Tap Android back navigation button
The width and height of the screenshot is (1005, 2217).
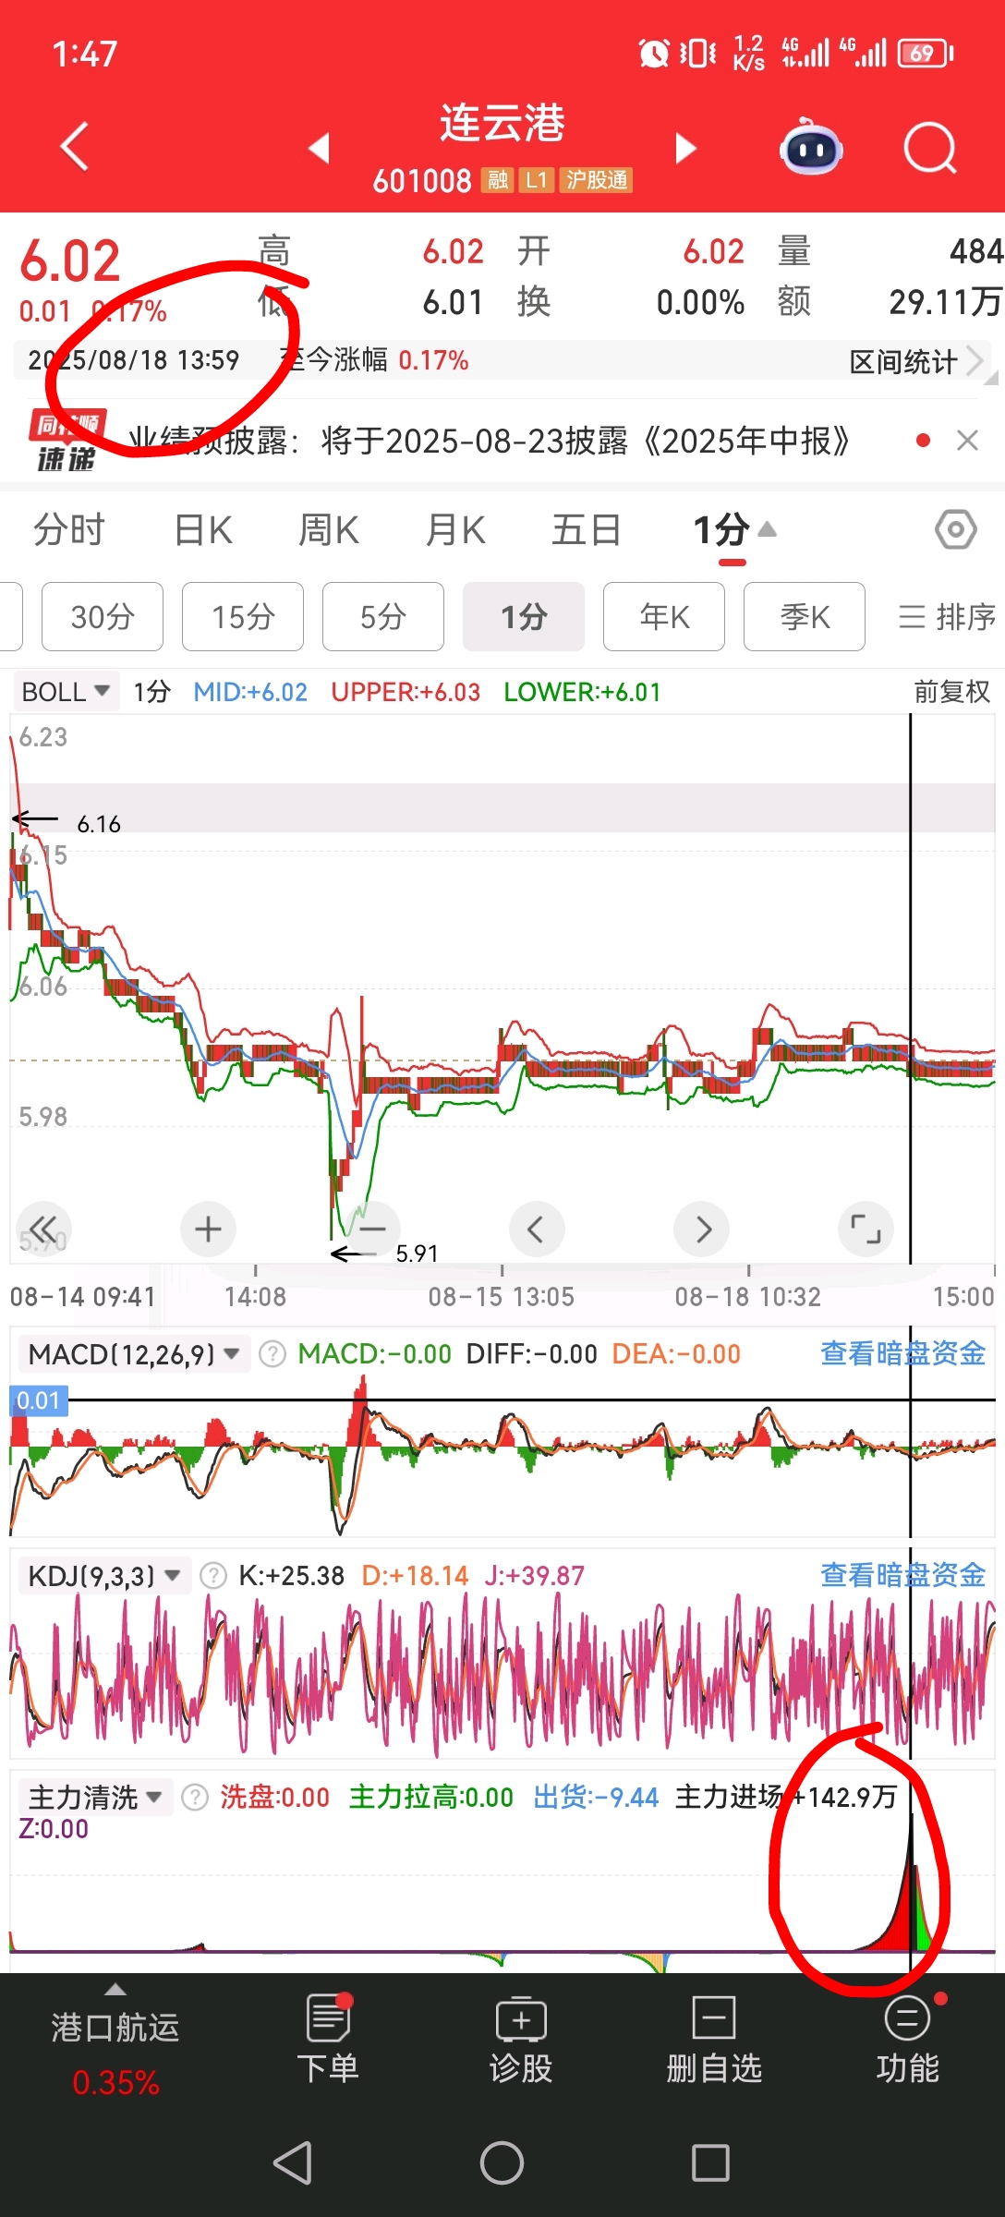tap(293, 2162)
